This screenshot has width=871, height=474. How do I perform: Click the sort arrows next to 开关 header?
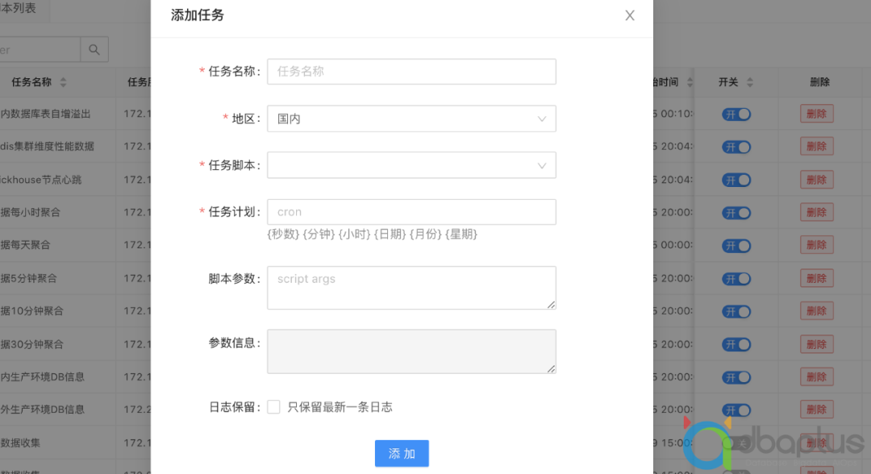click(x=750, y=81)
